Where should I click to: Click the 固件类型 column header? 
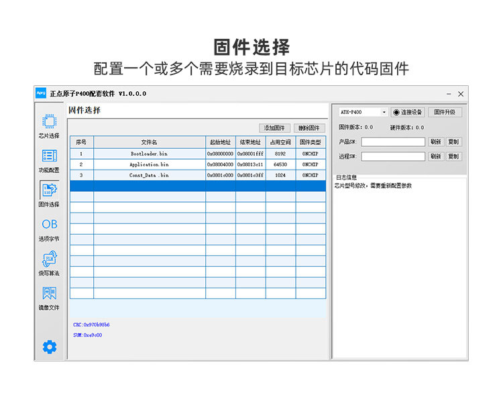pos(311,142)
